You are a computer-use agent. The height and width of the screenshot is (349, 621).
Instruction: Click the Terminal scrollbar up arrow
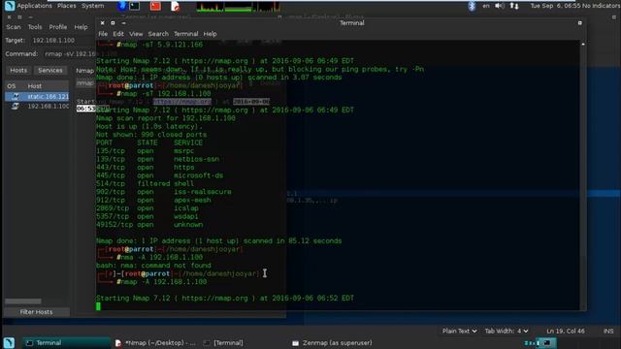tap(582, 44)
